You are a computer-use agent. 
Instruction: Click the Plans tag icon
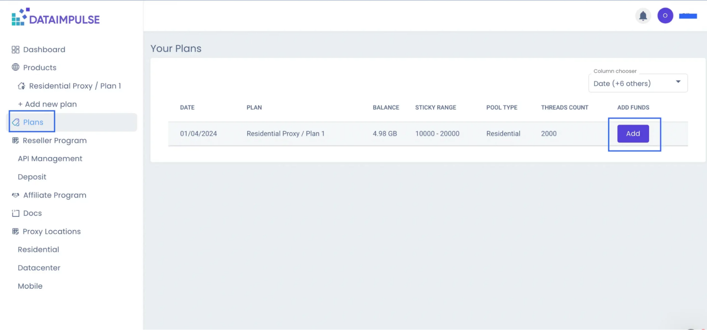(x=16, y=122)
